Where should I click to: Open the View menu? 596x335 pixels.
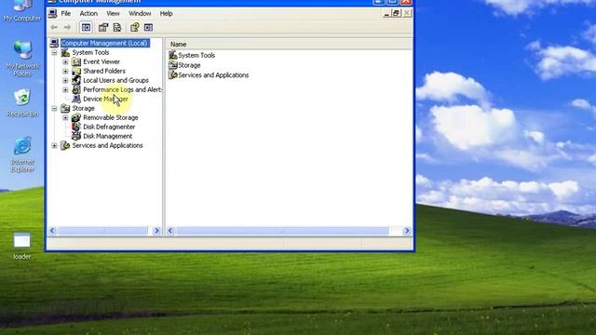click(x=113, y=14)
